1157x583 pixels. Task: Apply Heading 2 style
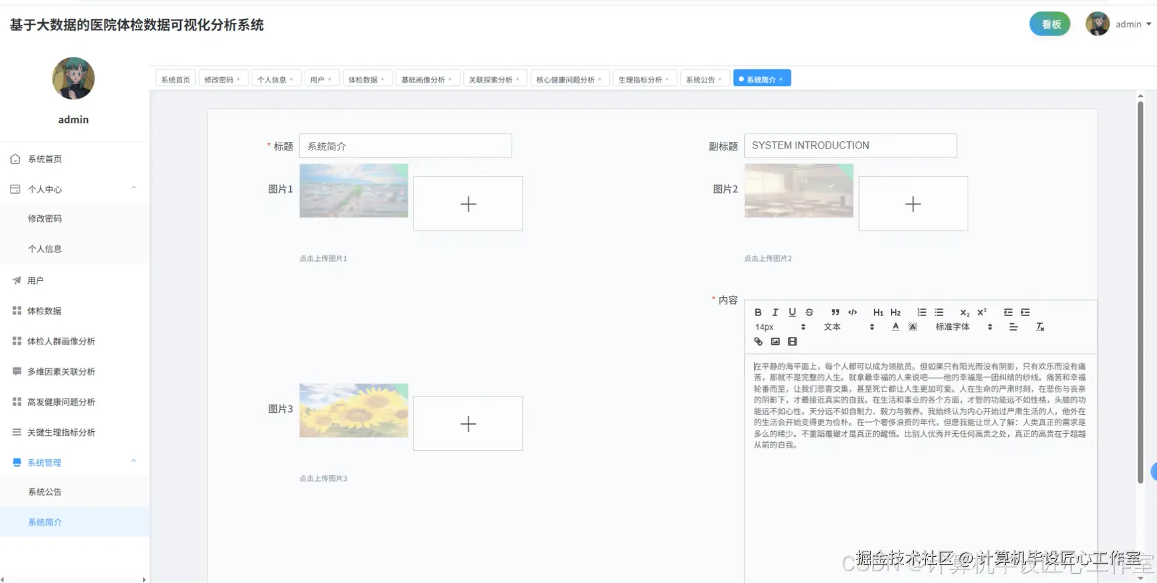pyautogui.click(x=896, y=312)
